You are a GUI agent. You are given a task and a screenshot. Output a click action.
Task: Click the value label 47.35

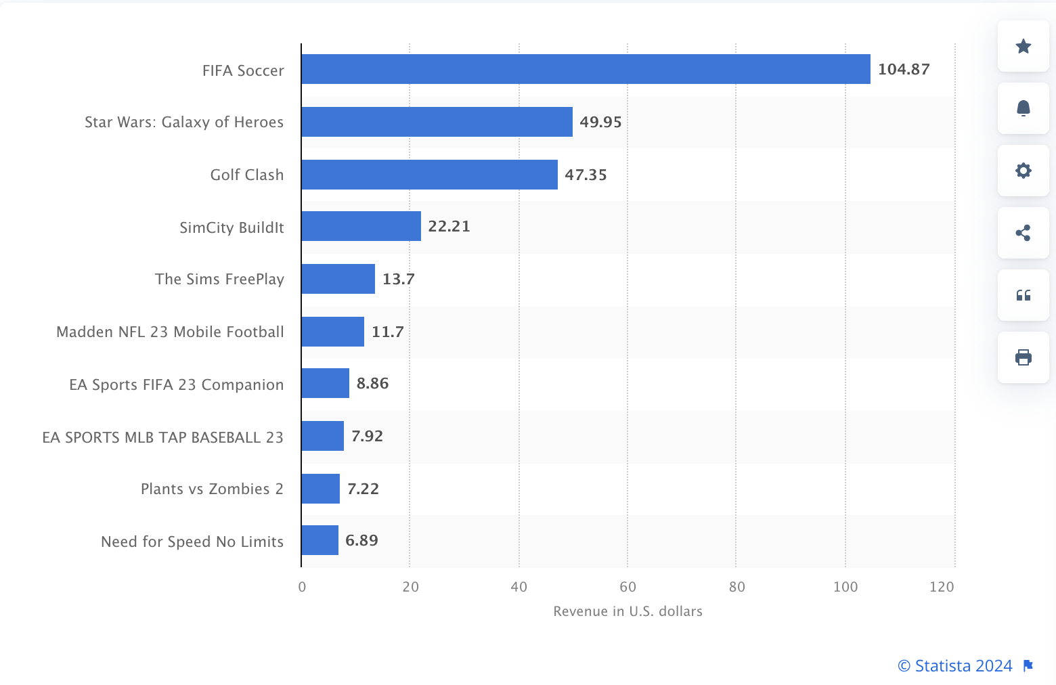coord(586,175)
